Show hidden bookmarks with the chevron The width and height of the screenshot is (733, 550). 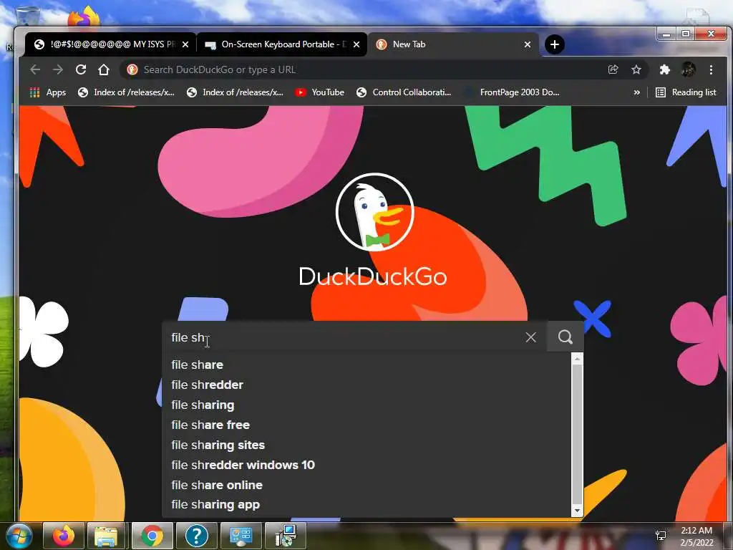636,92
